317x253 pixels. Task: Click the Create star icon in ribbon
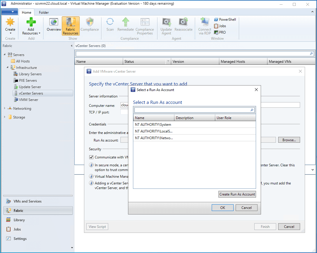click(10, 22)
